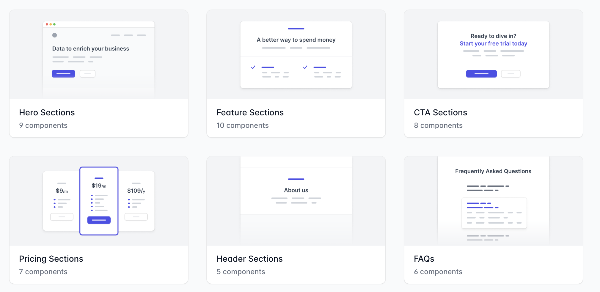The width and height of the screenshot is (600, 292).
Task: Click the purple accent bar above 'About us'
Action: pyautogui.click(x=296, y=179)
